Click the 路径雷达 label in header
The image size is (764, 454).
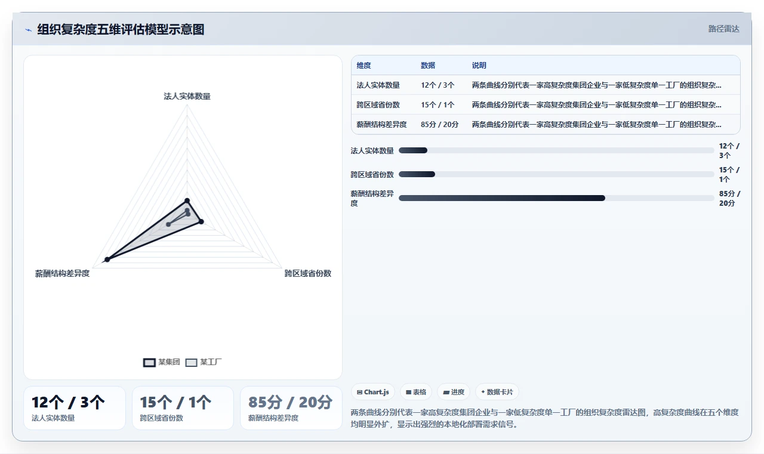pos(723,29)
